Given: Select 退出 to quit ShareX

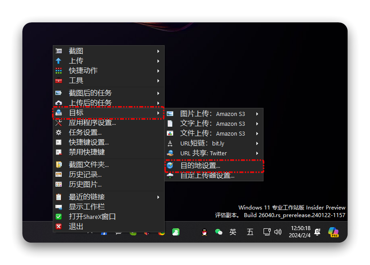Looking at the screenshot, I should click(109, 227).
